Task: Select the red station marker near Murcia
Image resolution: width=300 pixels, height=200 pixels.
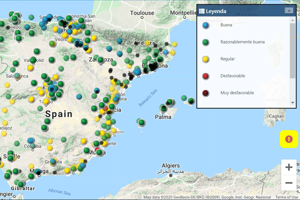Action: coord(97,149)
